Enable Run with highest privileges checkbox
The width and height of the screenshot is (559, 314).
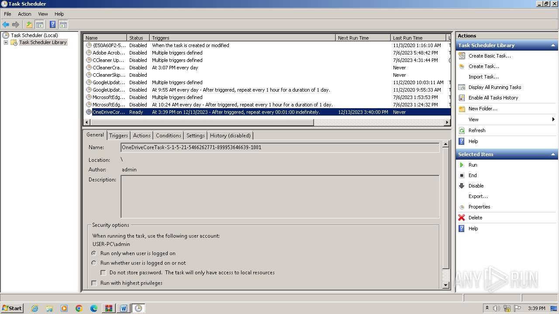94,283
